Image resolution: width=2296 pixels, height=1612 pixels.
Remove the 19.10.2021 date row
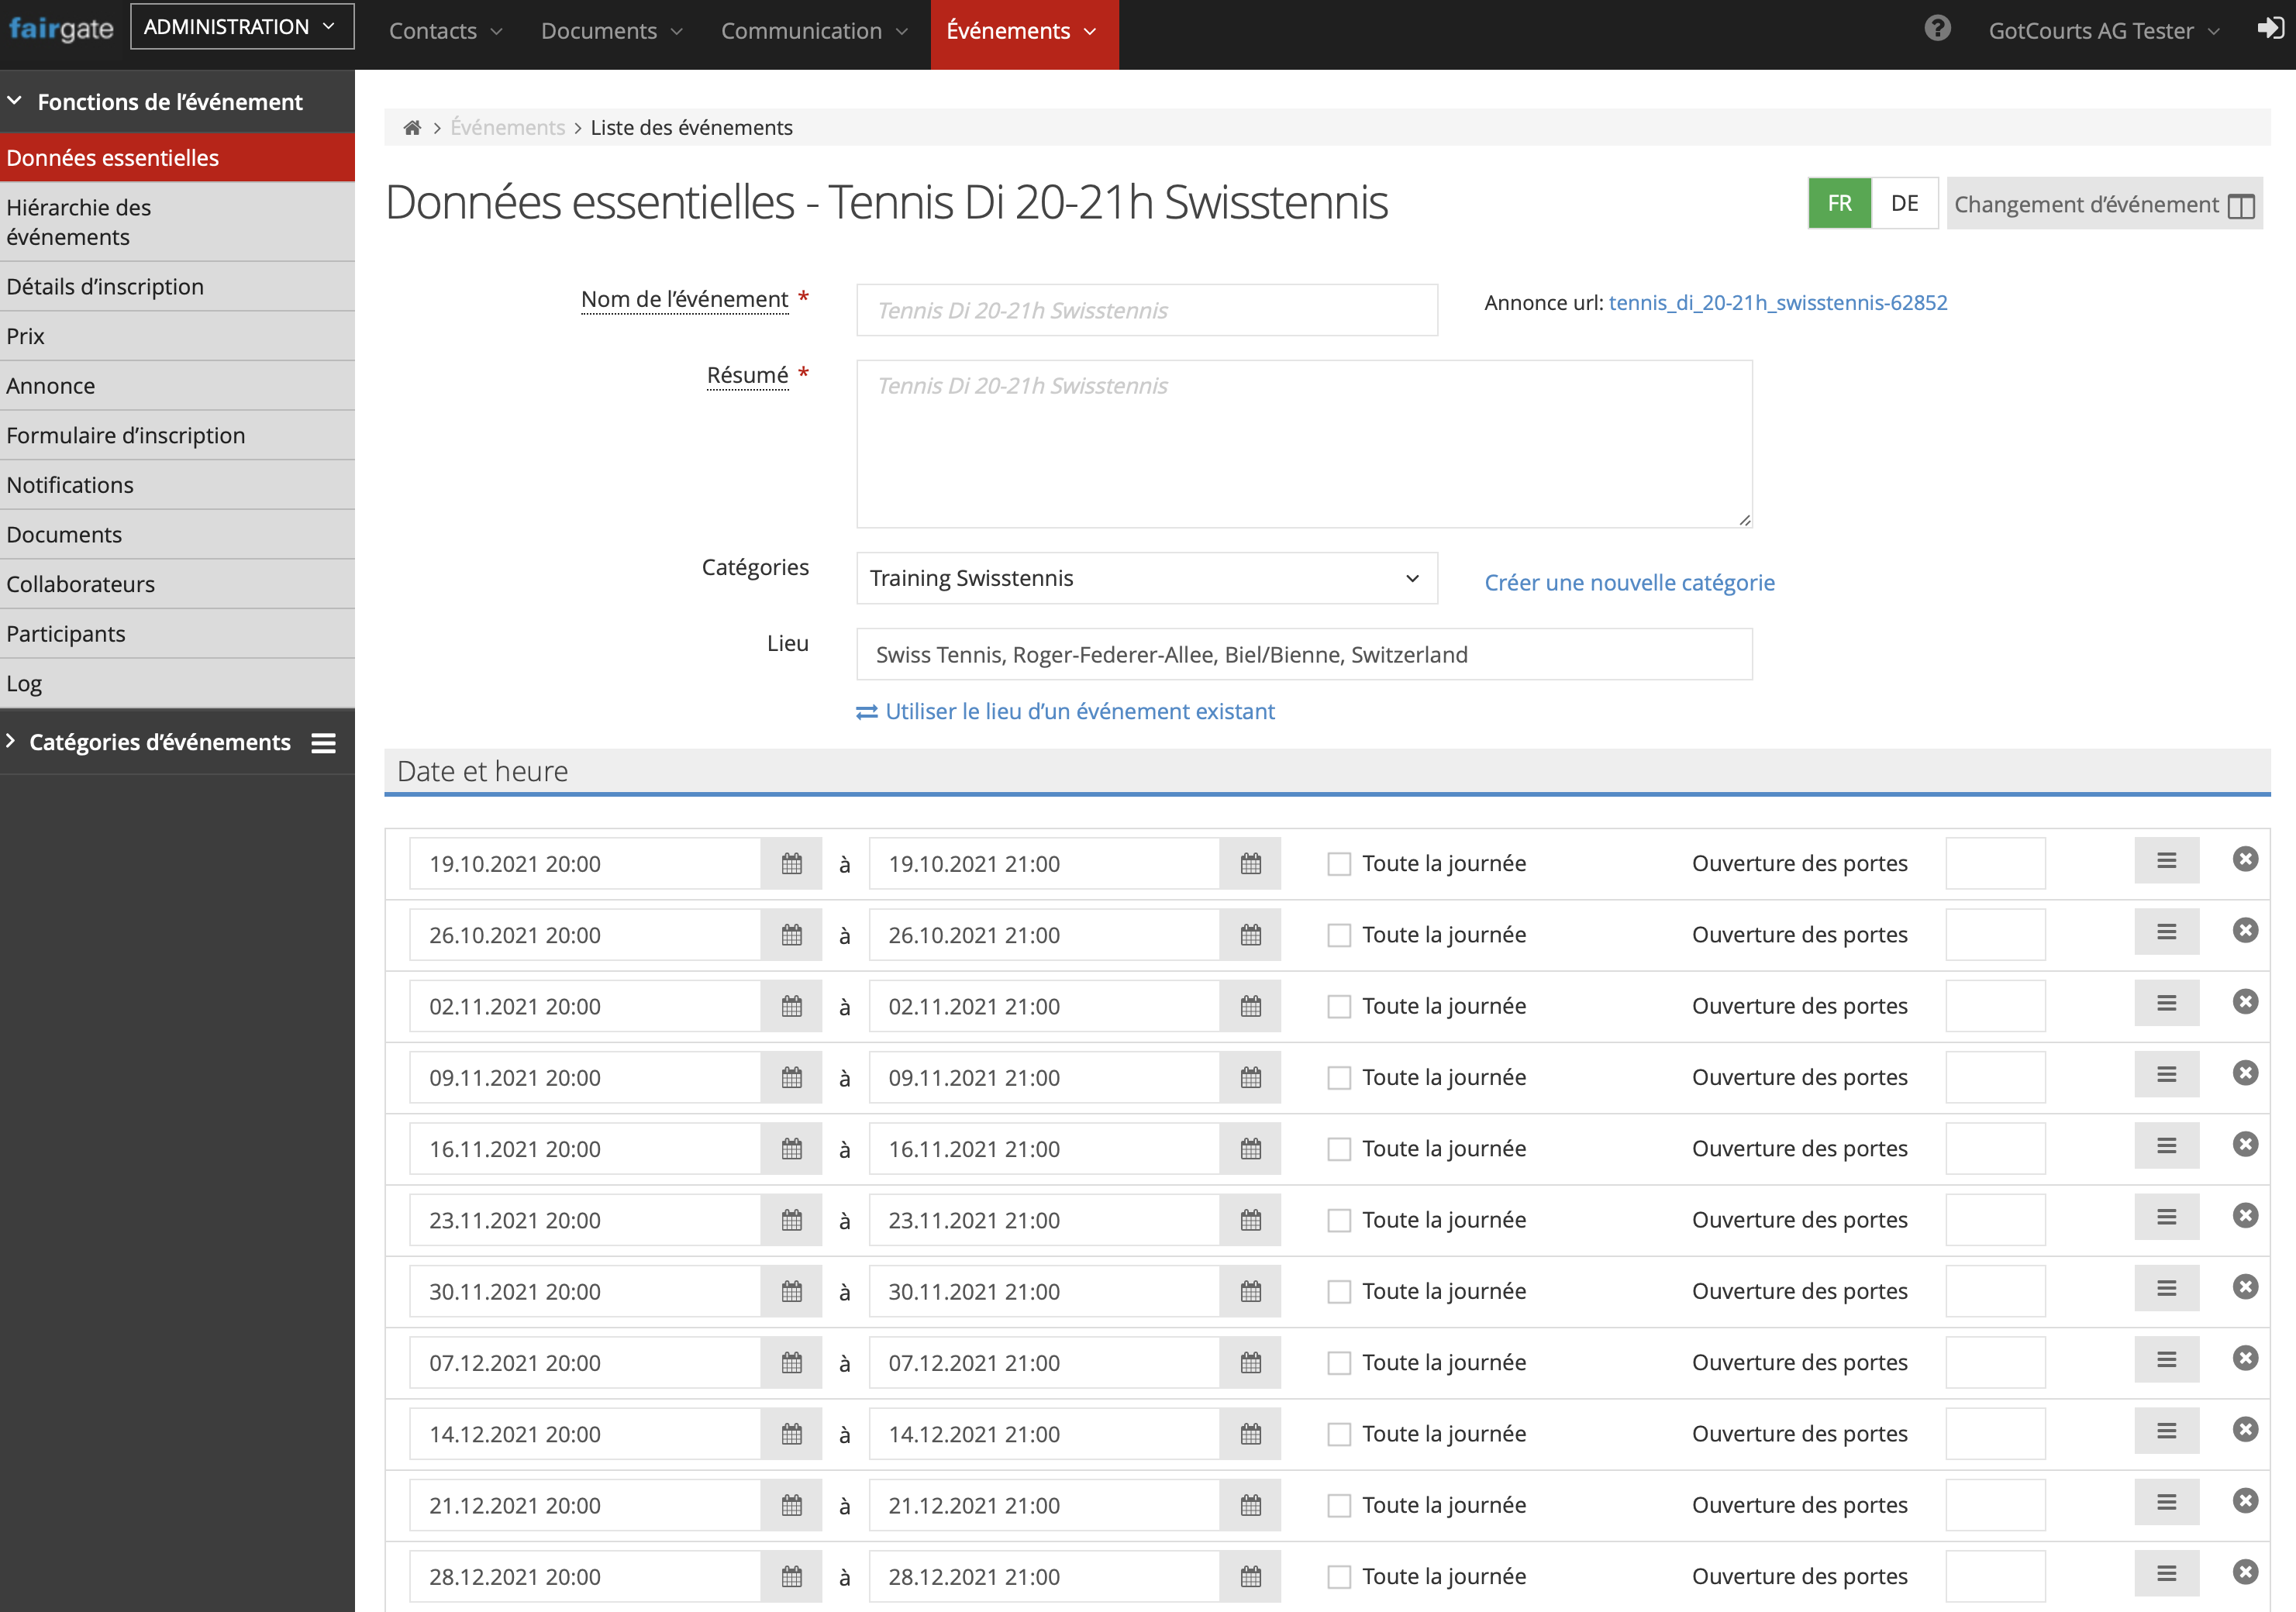coord(2245,859)
